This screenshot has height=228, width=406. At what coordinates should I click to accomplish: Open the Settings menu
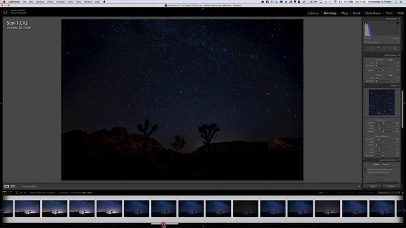(60, 1)
